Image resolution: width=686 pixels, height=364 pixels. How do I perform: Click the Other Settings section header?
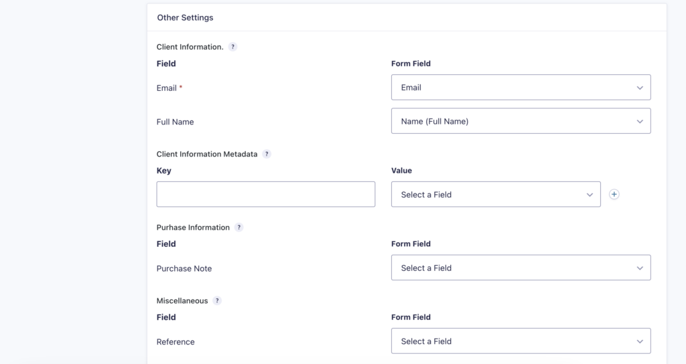[185, 17]
